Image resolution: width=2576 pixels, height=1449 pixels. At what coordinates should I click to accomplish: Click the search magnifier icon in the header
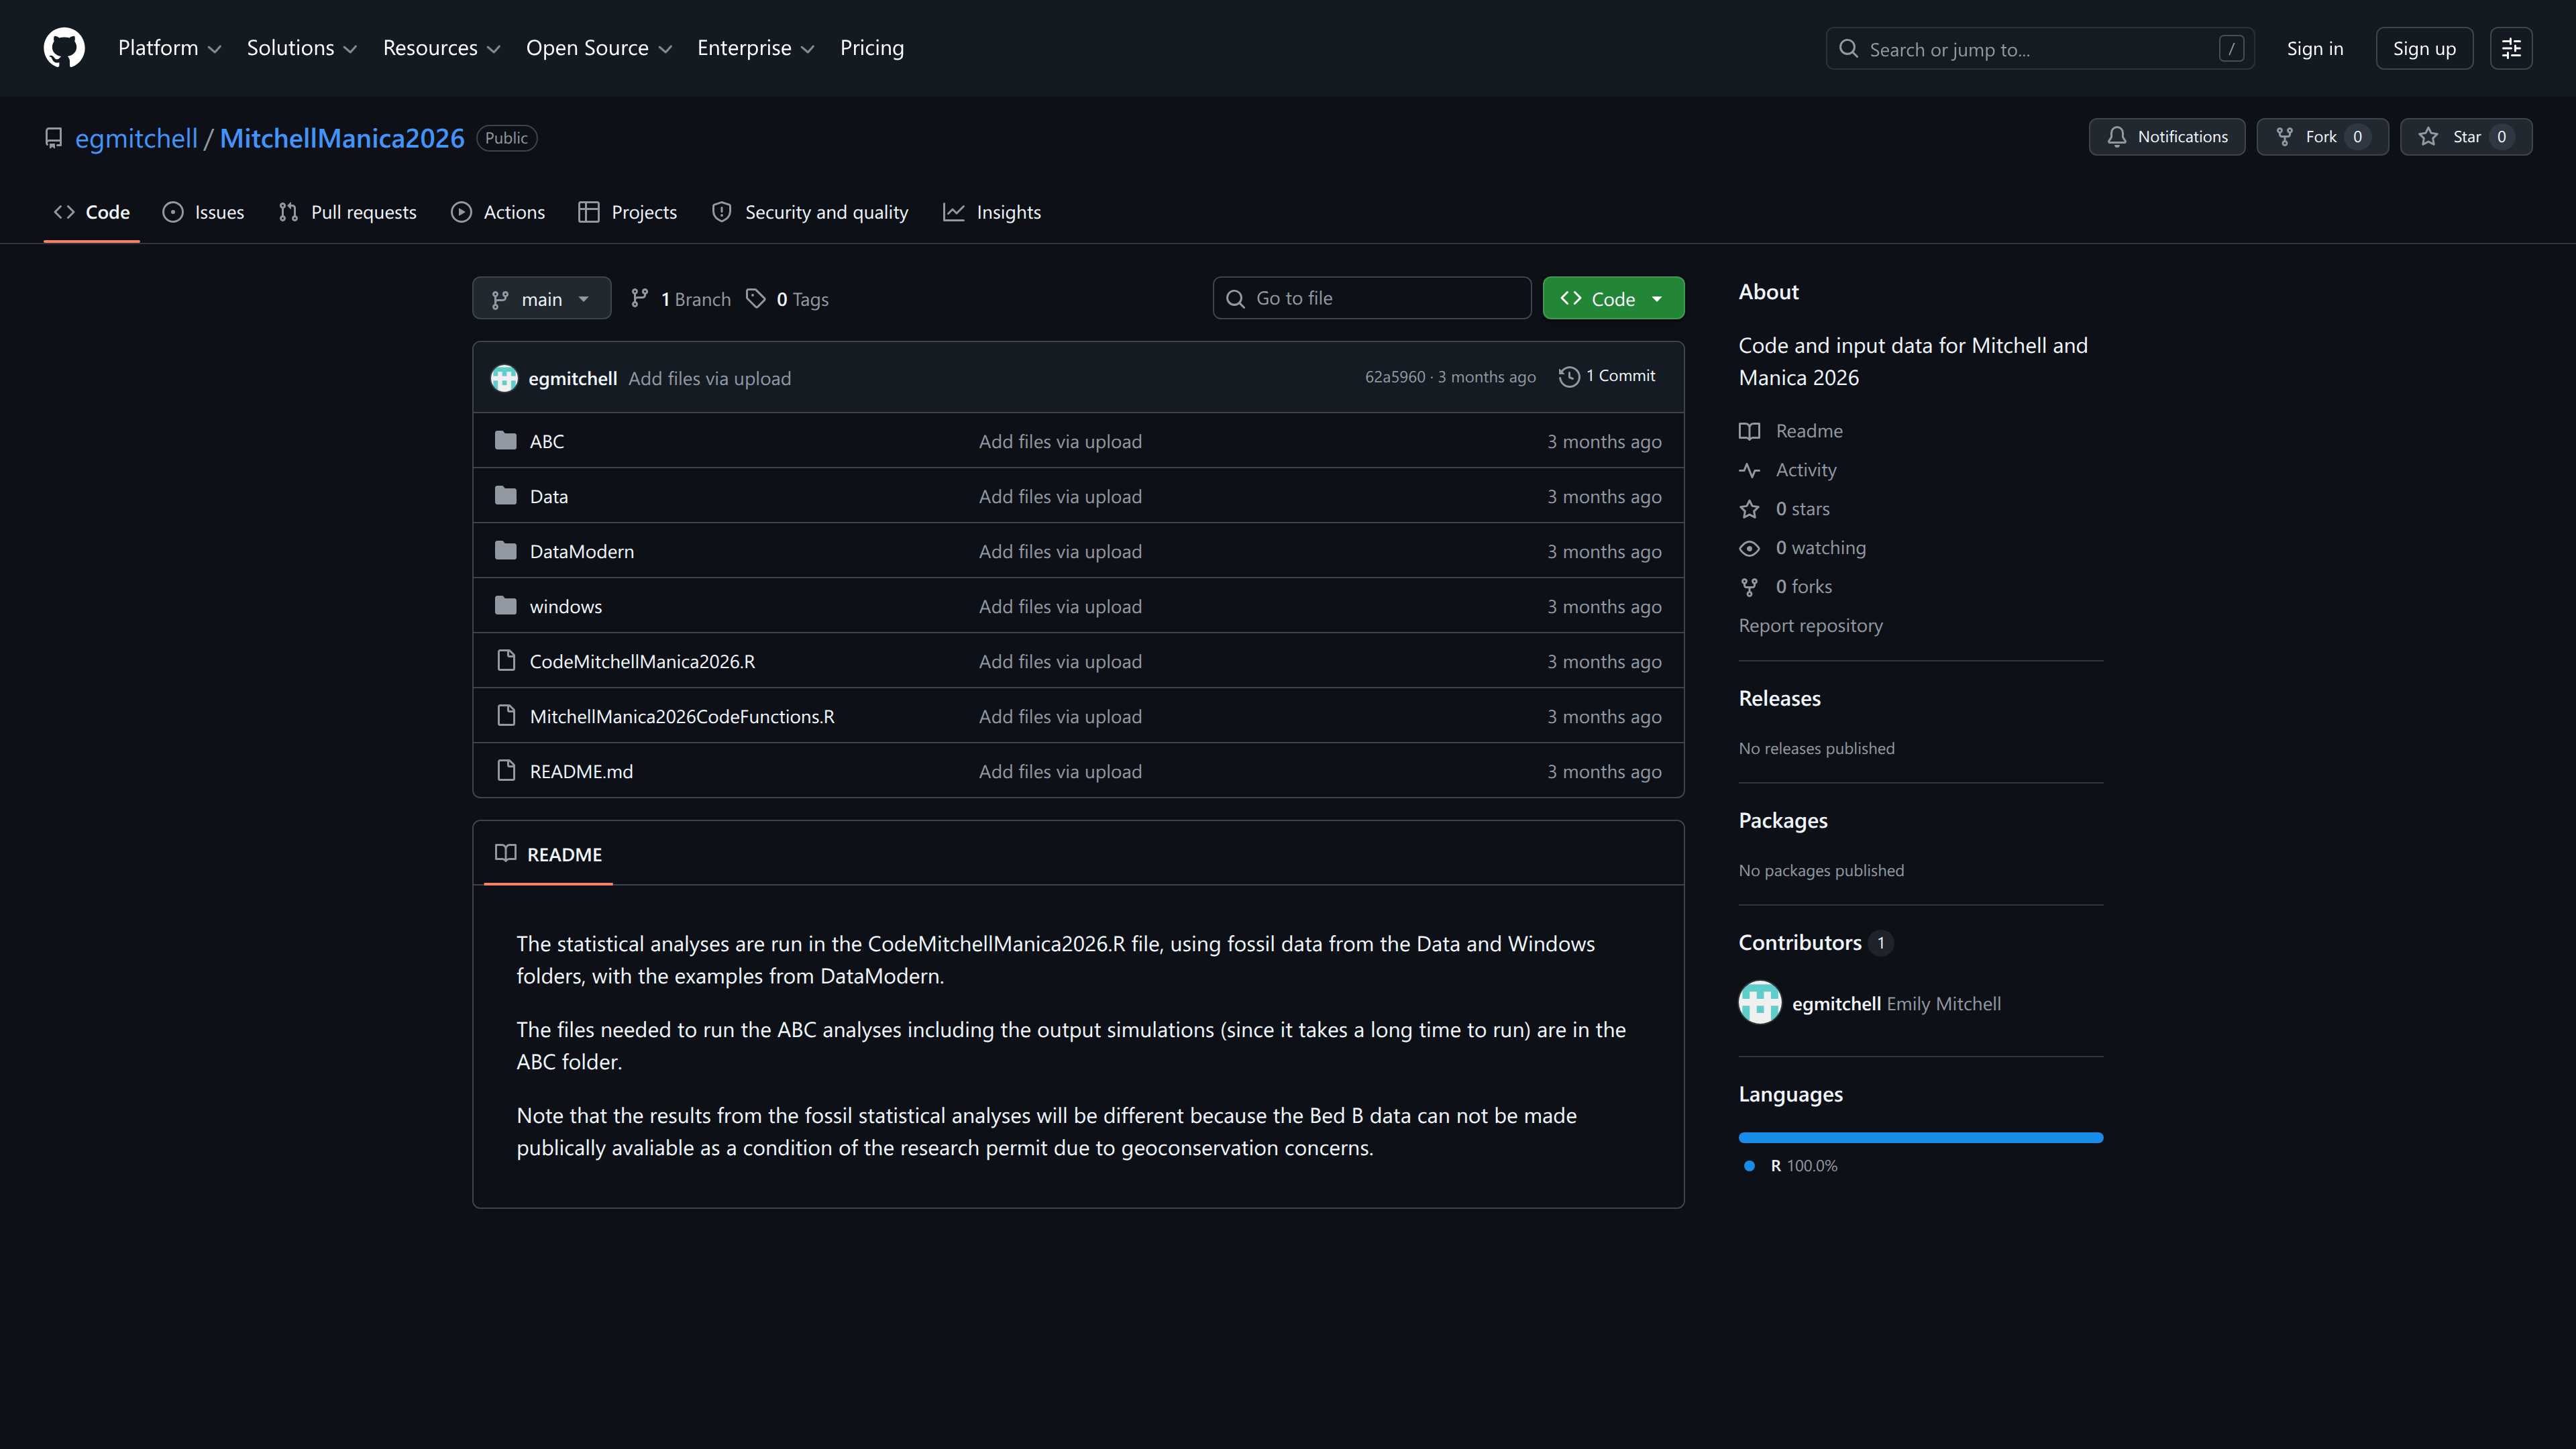1848,48
